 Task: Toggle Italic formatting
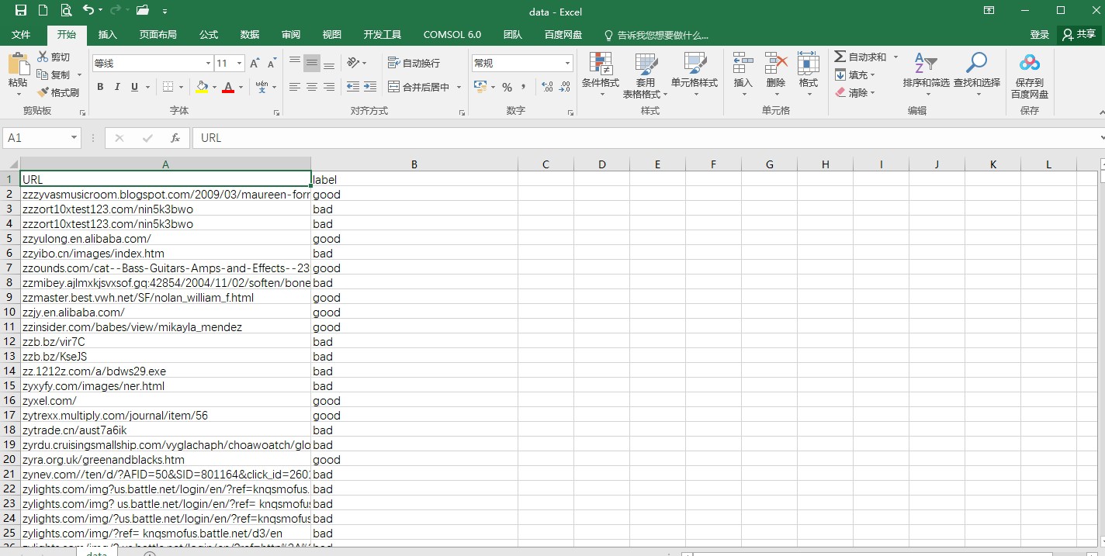point(117,87)
